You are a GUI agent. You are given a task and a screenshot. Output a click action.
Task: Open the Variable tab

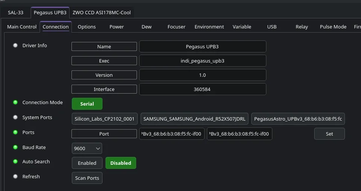pyautogui.click(x=242, y=27)
